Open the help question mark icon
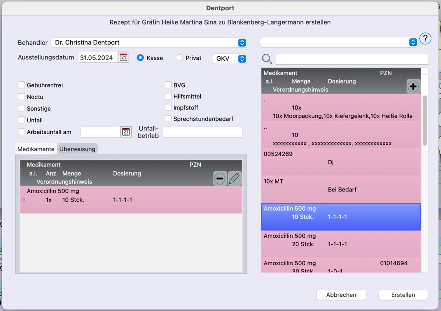Screen dimensions: 441x311 pos(425,38)
